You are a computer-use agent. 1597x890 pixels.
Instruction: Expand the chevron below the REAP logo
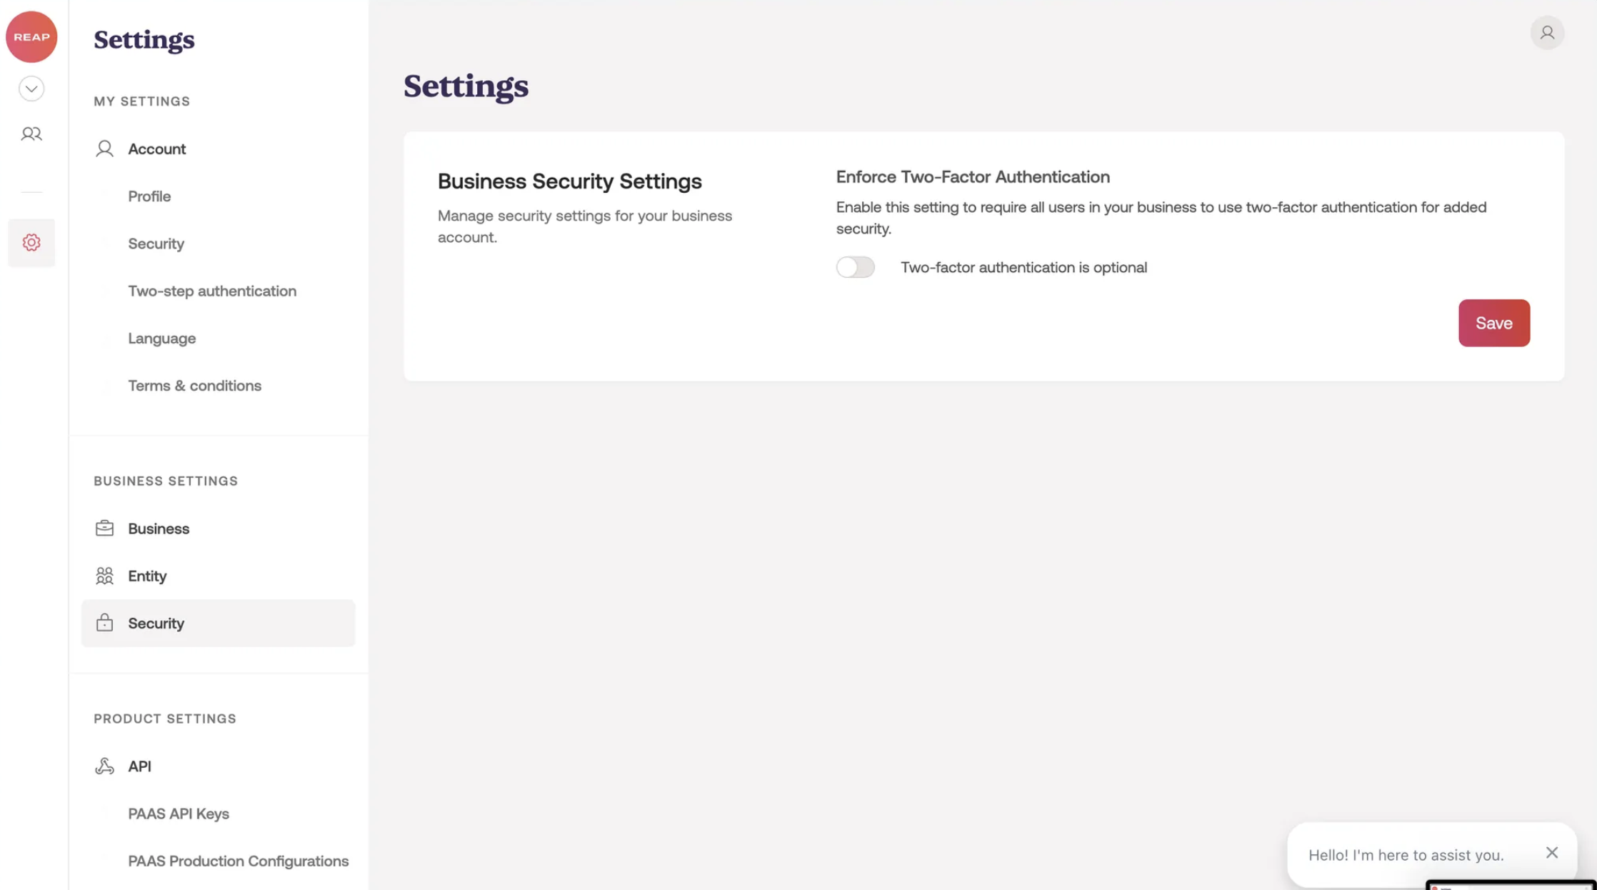[31, 89]
